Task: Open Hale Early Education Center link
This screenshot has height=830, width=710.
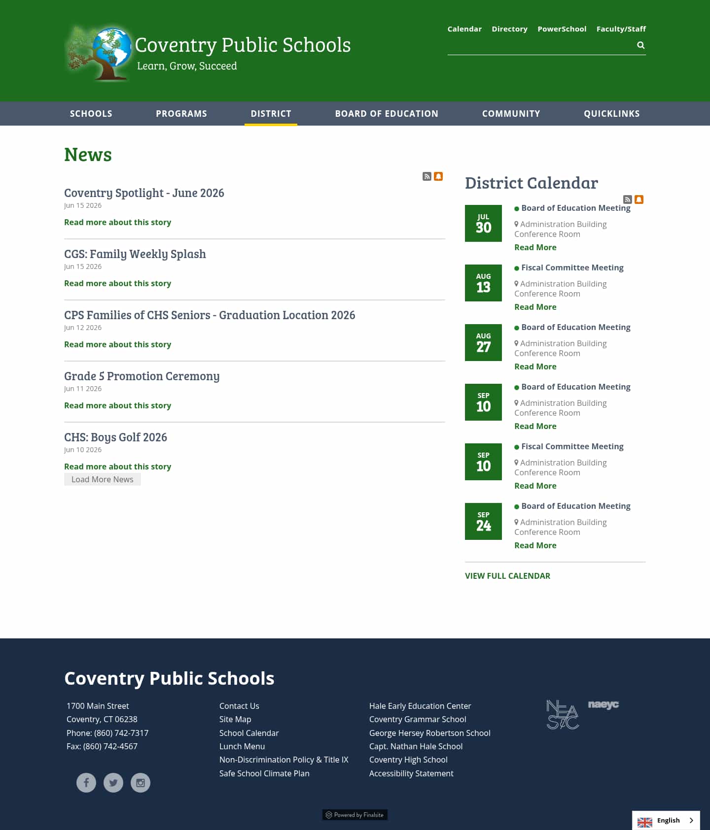Action: coord(420,706)
